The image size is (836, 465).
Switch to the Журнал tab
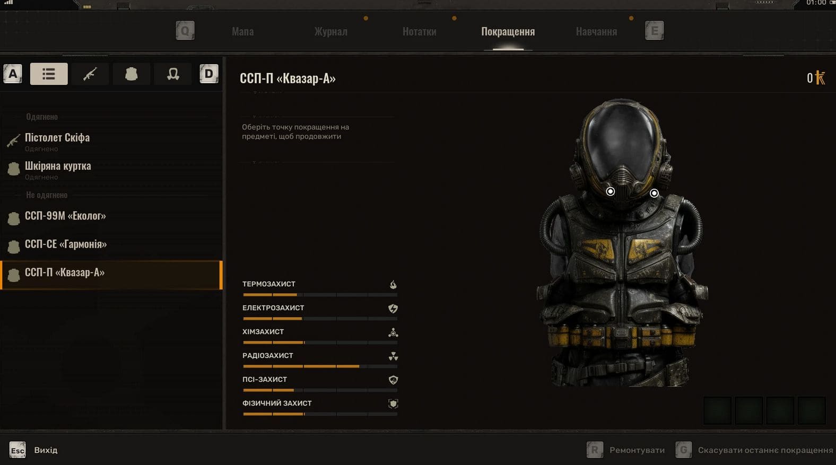330,32
